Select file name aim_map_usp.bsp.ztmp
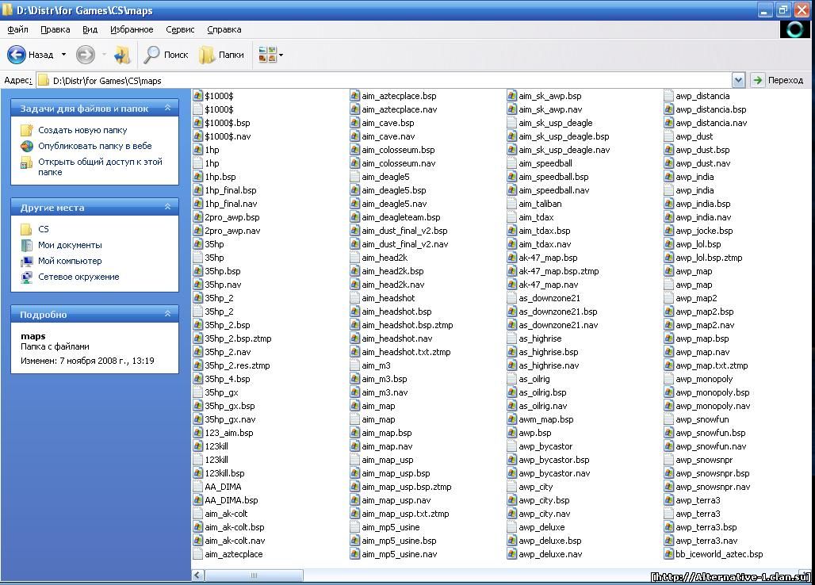Viewport: 815px width, 585px height. pyautogui.click(x=407, y=487)
